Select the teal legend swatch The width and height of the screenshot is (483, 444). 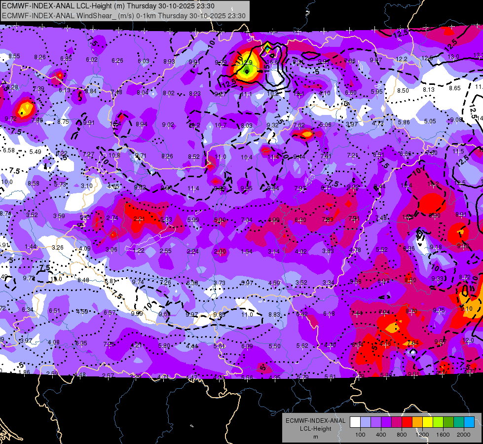click(459, 422)
